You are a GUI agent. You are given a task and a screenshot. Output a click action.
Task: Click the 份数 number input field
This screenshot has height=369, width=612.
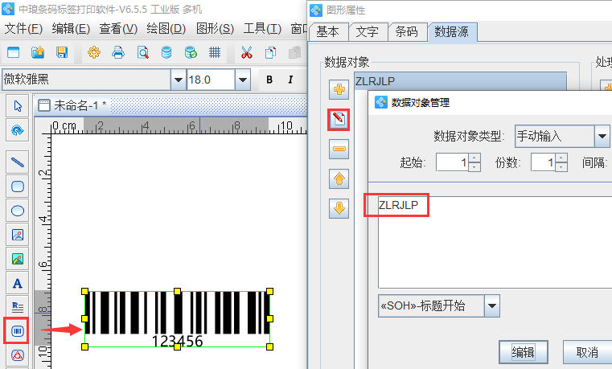point(544,162)
